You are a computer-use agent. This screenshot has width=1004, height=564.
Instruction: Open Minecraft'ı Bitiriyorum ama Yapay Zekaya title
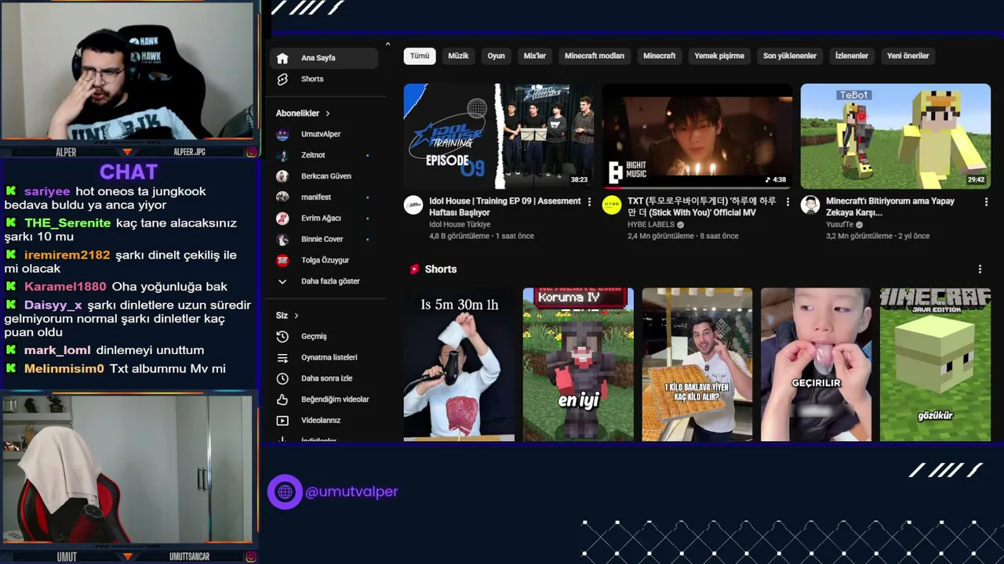(890, 207)
